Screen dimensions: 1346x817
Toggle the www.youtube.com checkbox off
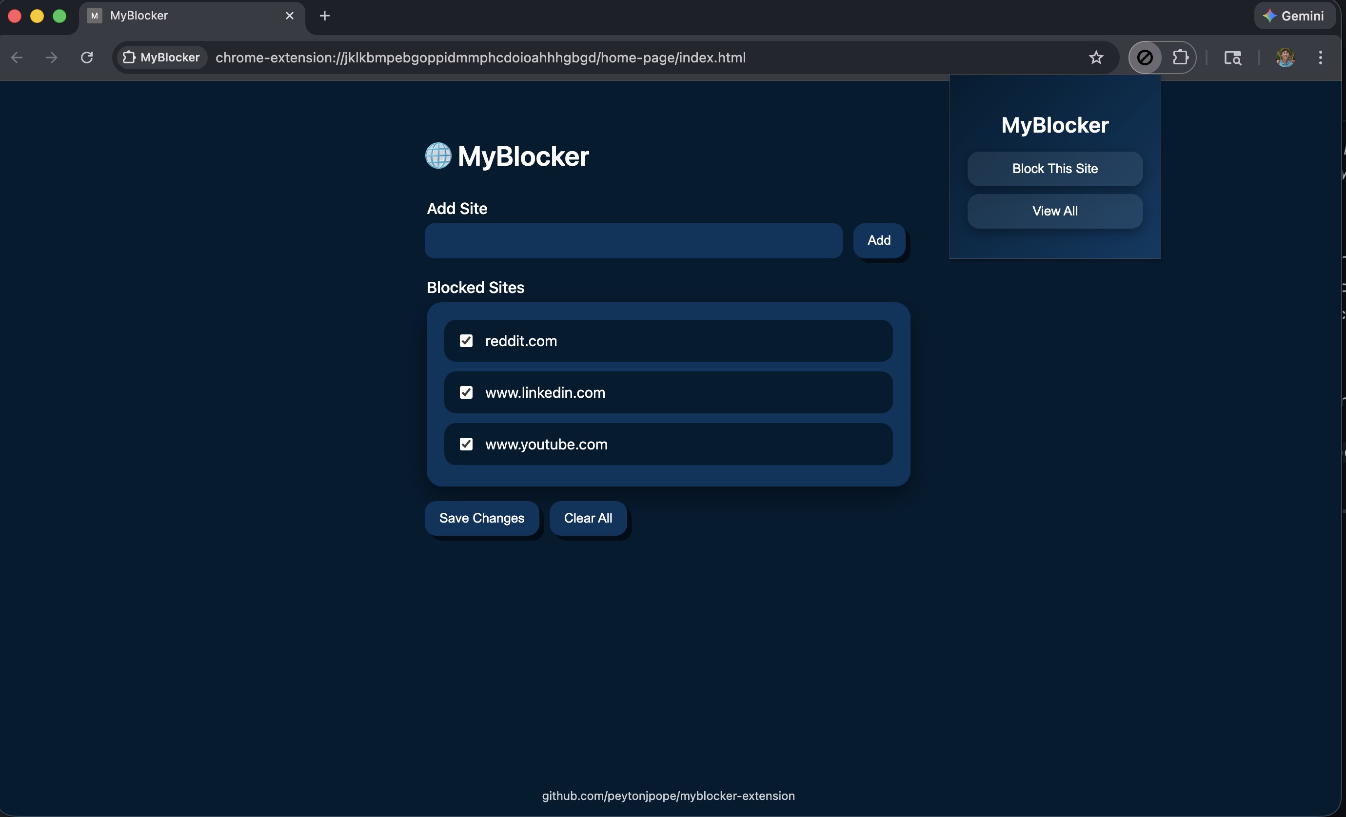(x=467, y=444)
